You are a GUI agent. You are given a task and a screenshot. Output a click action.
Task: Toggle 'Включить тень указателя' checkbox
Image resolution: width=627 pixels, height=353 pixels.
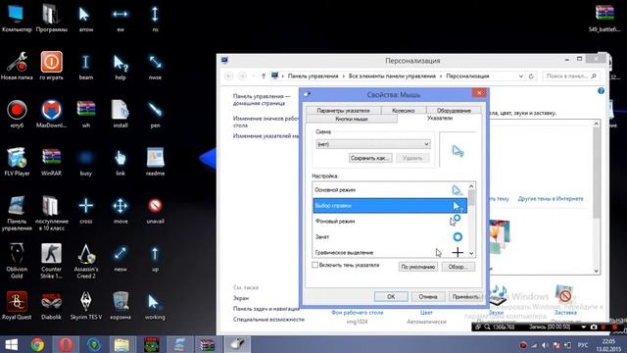(x=315, y=265)
